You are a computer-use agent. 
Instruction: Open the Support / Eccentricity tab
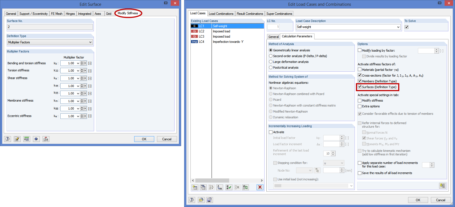tap(33, 14)
